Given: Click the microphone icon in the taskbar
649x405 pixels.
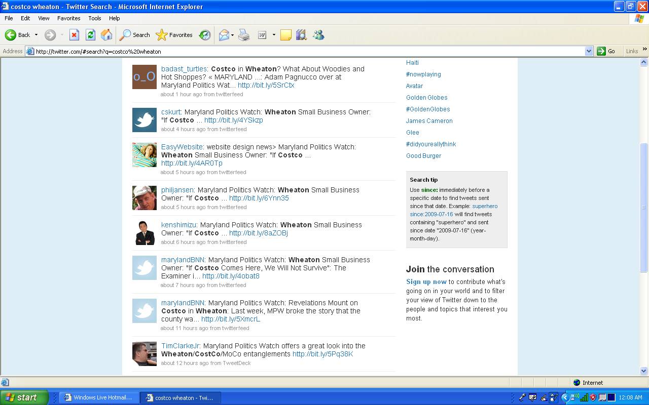Looking at the screenshot, I should pos(522,397).
